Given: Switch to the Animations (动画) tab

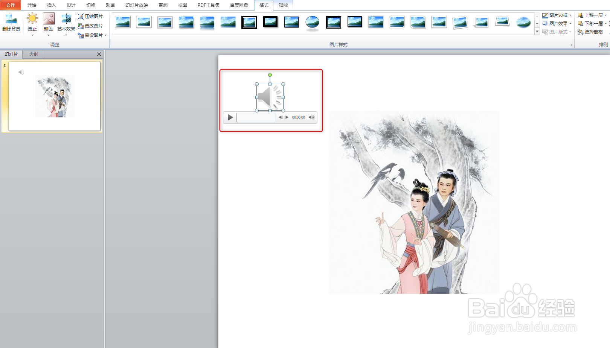Looking at the screenshot, I should coord(110,5).
